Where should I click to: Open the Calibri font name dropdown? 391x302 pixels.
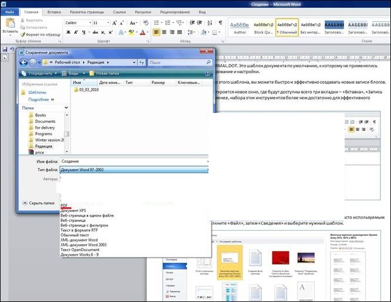point(90,23)
